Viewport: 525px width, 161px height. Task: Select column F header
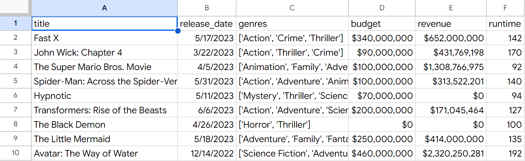505,8
